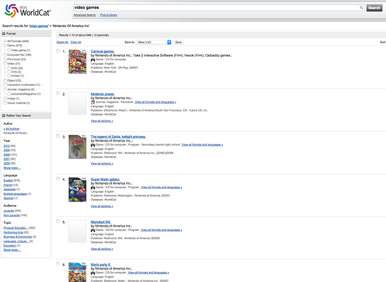Filter by French language
This screenshot has width=386, height=282.
pos(8,185)
